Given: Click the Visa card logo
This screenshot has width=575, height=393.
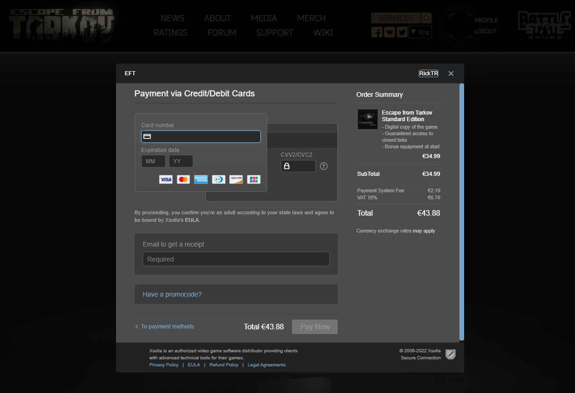Looking at the screenshot, I should 166,180.
